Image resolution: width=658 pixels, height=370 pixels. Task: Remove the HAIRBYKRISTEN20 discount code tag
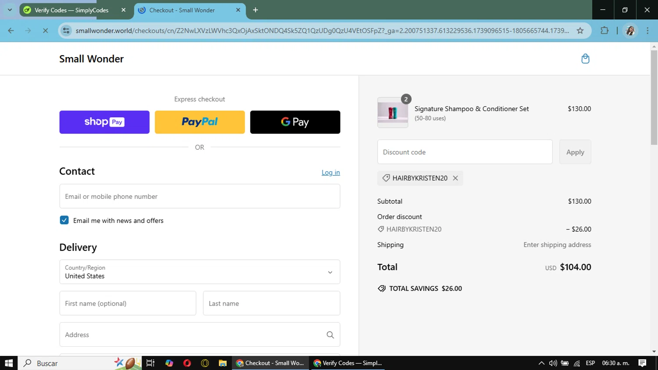click(455, 178)
